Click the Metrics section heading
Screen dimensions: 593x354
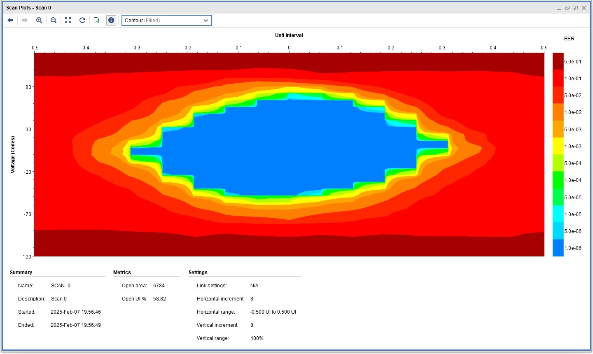point(122,272)
